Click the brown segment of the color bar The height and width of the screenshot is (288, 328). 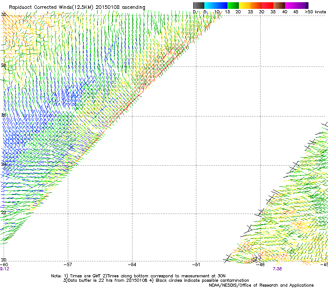click(279, 5)
